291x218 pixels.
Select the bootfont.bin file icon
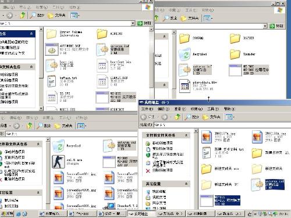point(102,66)
